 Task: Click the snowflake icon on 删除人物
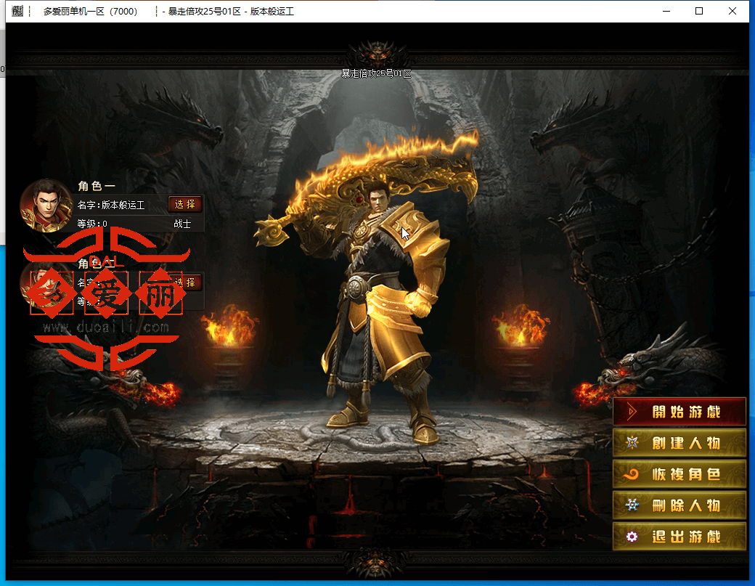pos(632,505)
